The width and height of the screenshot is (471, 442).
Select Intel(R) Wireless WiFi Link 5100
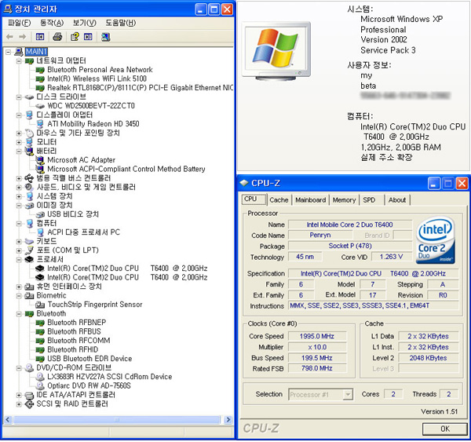97,79
